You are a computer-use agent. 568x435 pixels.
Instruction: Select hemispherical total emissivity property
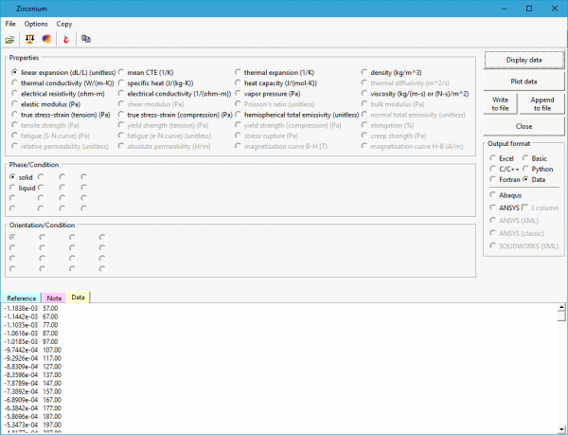pos(297,115)
